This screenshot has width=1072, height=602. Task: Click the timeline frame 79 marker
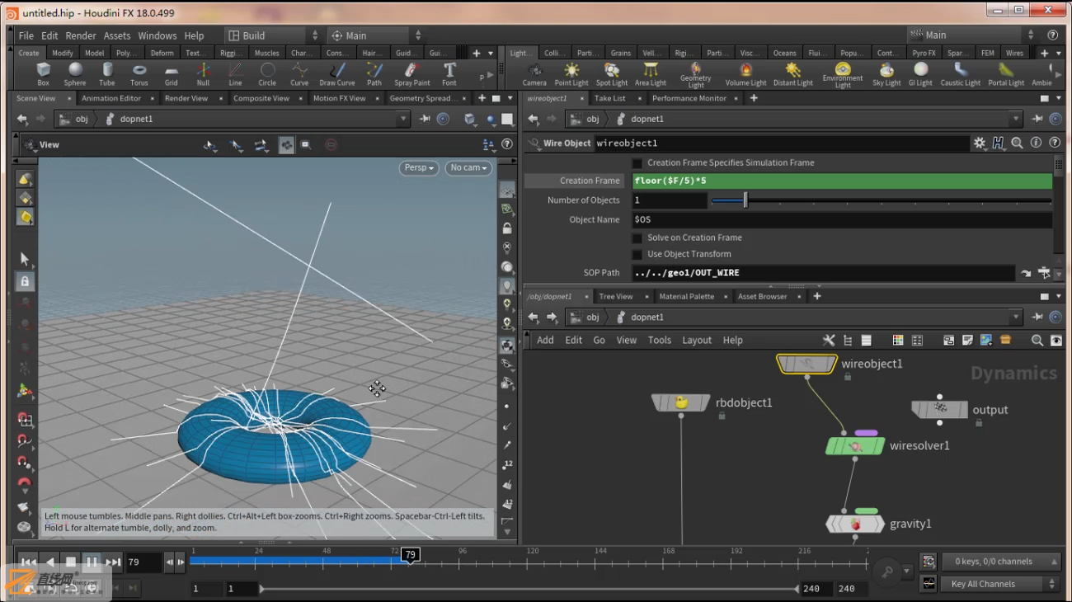[410, 555]
